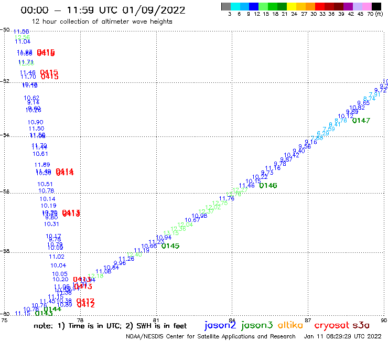Click the 11.02 wave height value

coord(57,257)
